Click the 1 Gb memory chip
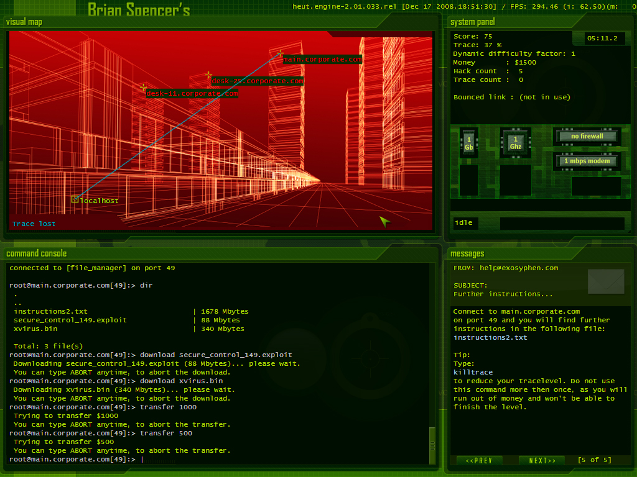This screenshot has width=637, height=477. (x=469, y=143)
